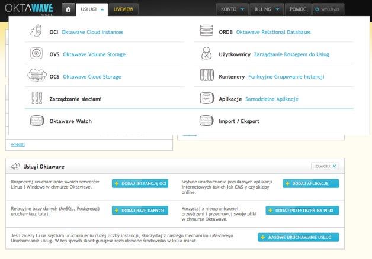Open the Użytkownicy user icon
The width and height of the screenshot is (372, 259).
206,53
